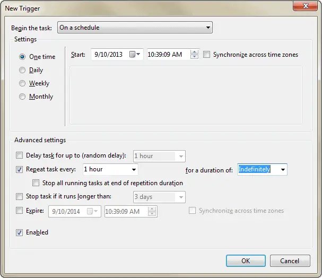
Task: Click the OK button
Action: coord(246,260)
